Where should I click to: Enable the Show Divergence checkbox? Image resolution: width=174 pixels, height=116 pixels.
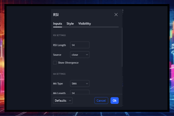55,63
